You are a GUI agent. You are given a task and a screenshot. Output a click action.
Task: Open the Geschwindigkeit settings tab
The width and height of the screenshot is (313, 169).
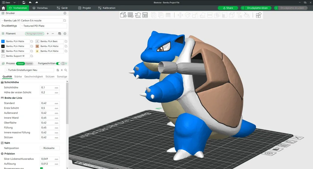[x=33, y=77]
